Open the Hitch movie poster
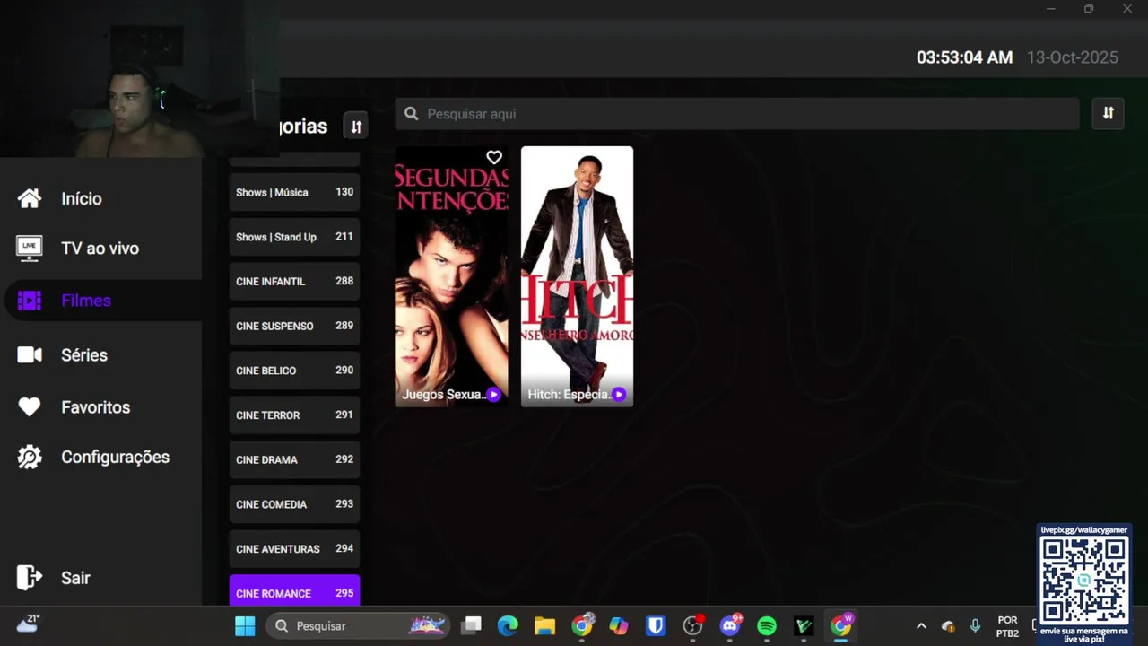Viewport: 1148px width, 646px height. point(577,276)
